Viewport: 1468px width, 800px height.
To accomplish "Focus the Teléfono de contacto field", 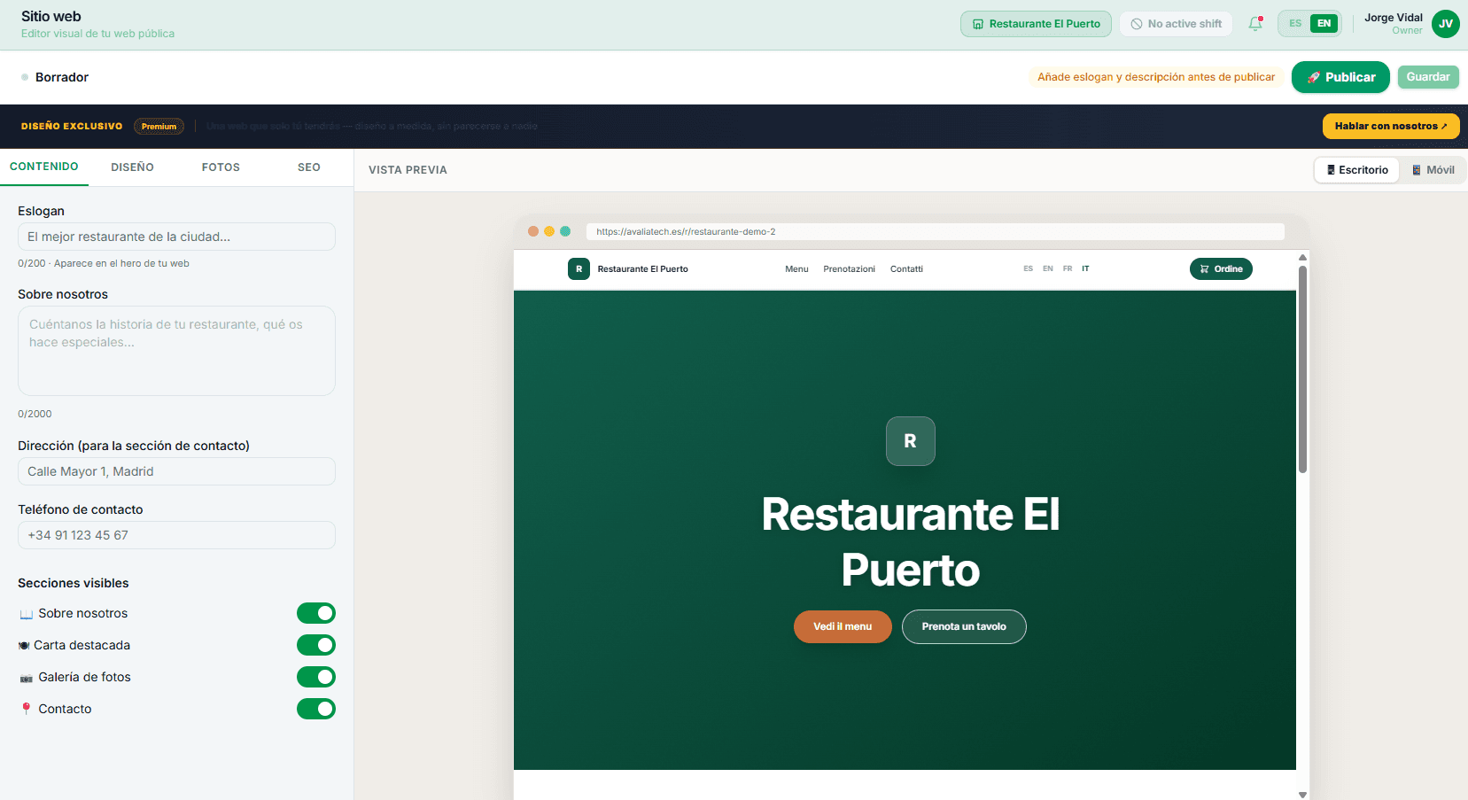I will (x=176, y=535).
